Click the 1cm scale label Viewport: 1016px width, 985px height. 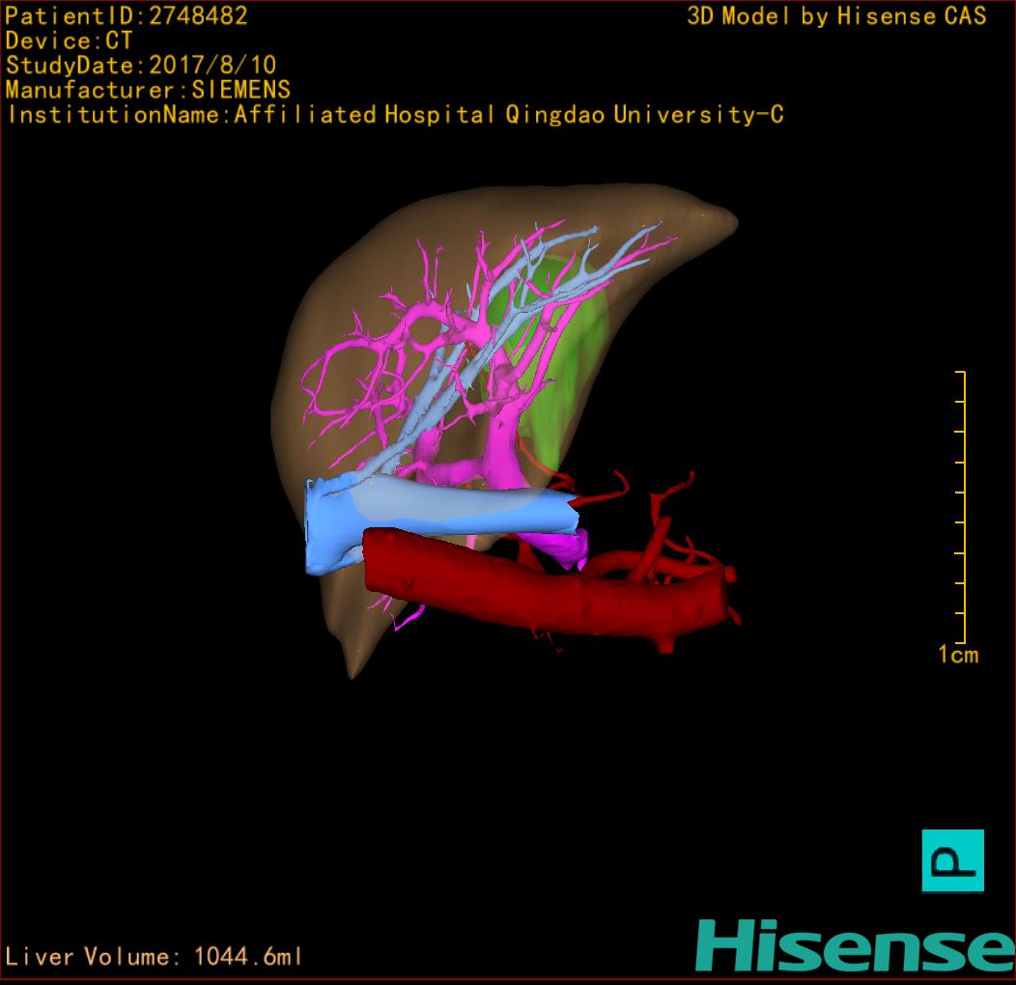coord(958,655)
